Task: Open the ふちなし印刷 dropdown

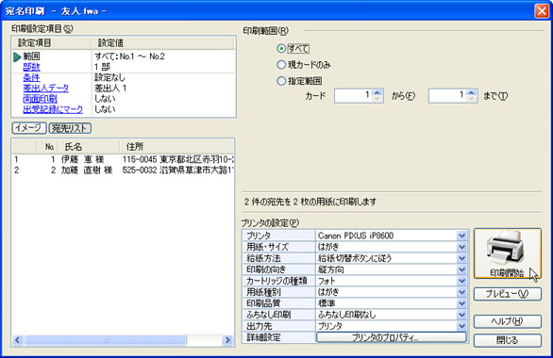Action: (x=461, y=315)
